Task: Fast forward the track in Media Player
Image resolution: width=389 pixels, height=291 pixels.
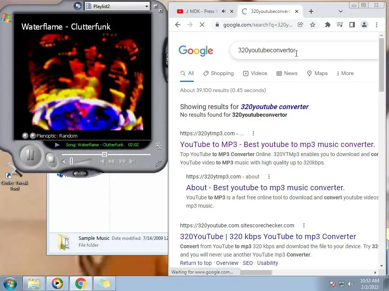Action: click(x=122, y=161)
